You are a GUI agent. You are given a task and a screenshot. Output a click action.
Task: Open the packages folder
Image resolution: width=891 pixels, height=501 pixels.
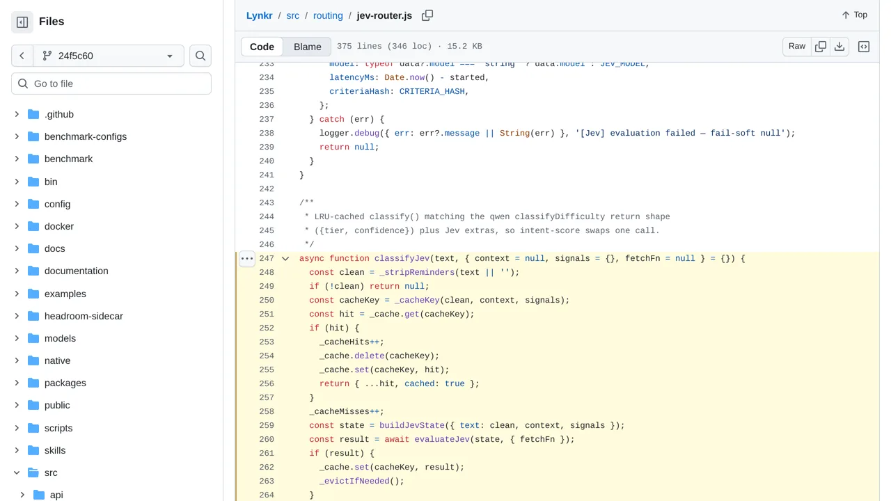point(65,383)
